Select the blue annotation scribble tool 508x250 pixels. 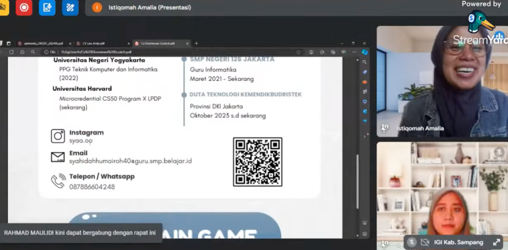[70, 7]
